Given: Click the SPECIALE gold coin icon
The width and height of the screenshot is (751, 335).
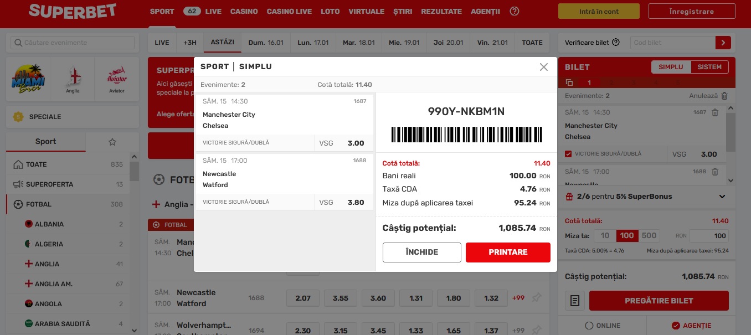Looking at the screenshot, I should (18, 117).
